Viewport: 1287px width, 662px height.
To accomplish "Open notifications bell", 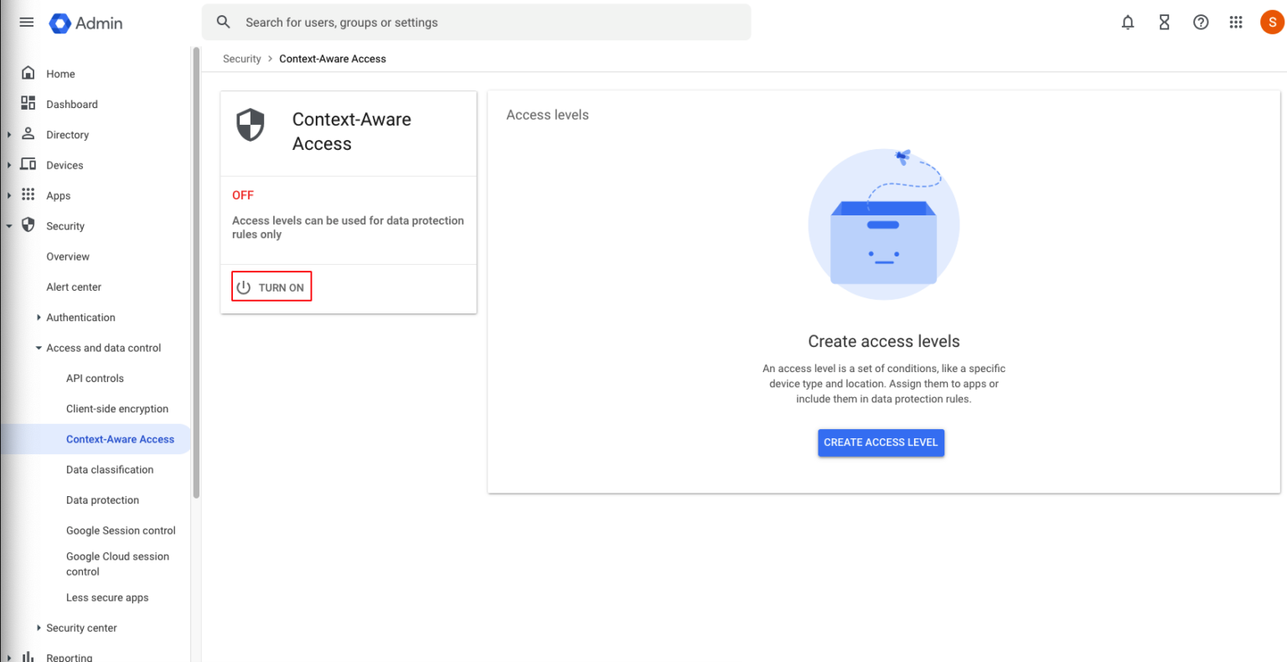I will coord(1127,23).
